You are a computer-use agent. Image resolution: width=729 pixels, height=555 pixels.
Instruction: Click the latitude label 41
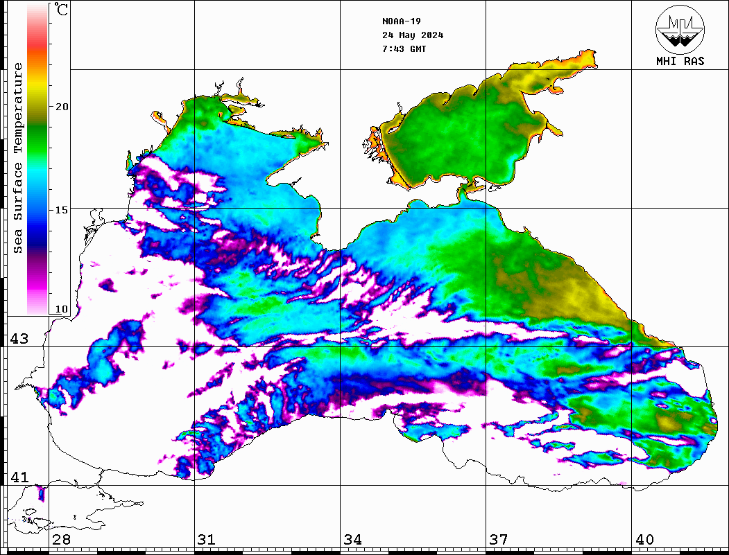(19, 477)
